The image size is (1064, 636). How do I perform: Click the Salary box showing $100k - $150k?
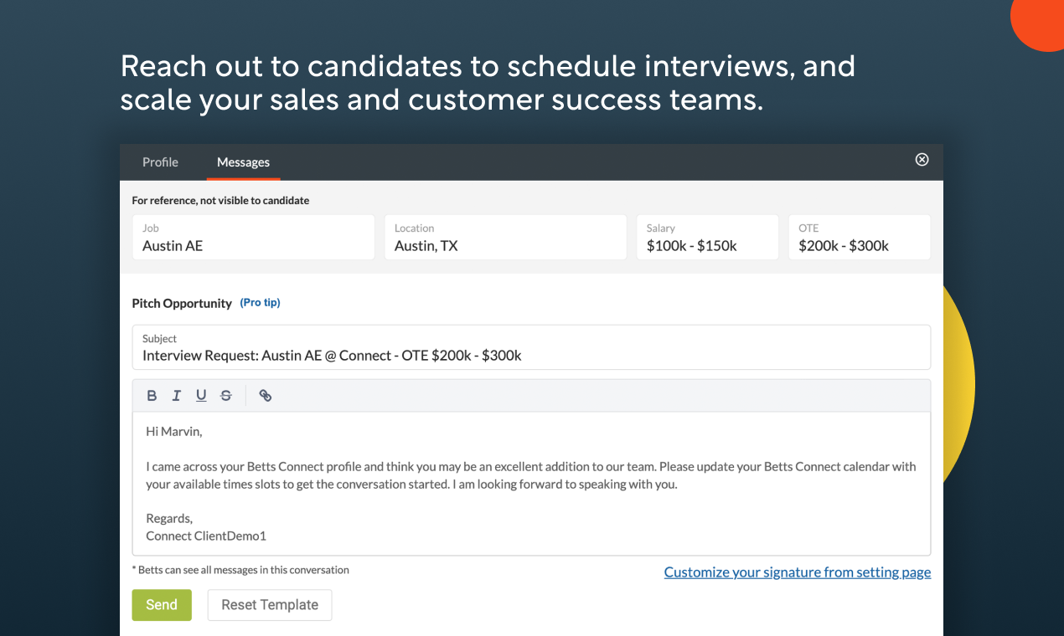pyautogui.click(x=707, y=238)
